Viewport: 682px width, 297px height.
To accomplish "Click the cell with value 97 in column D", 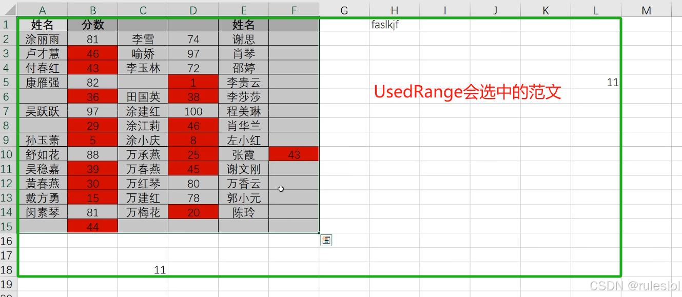I will pos(193,53).
